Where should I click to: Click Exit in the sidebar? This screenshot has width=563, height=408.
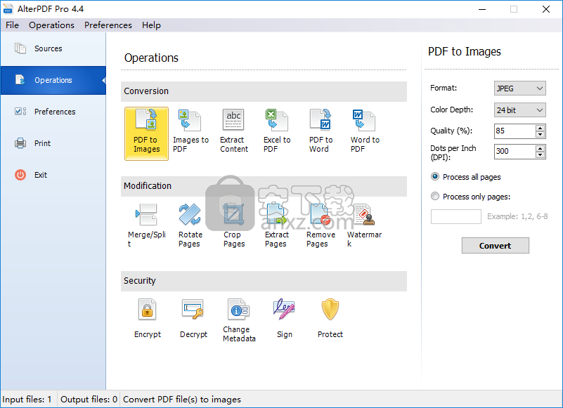coord(53,175)
